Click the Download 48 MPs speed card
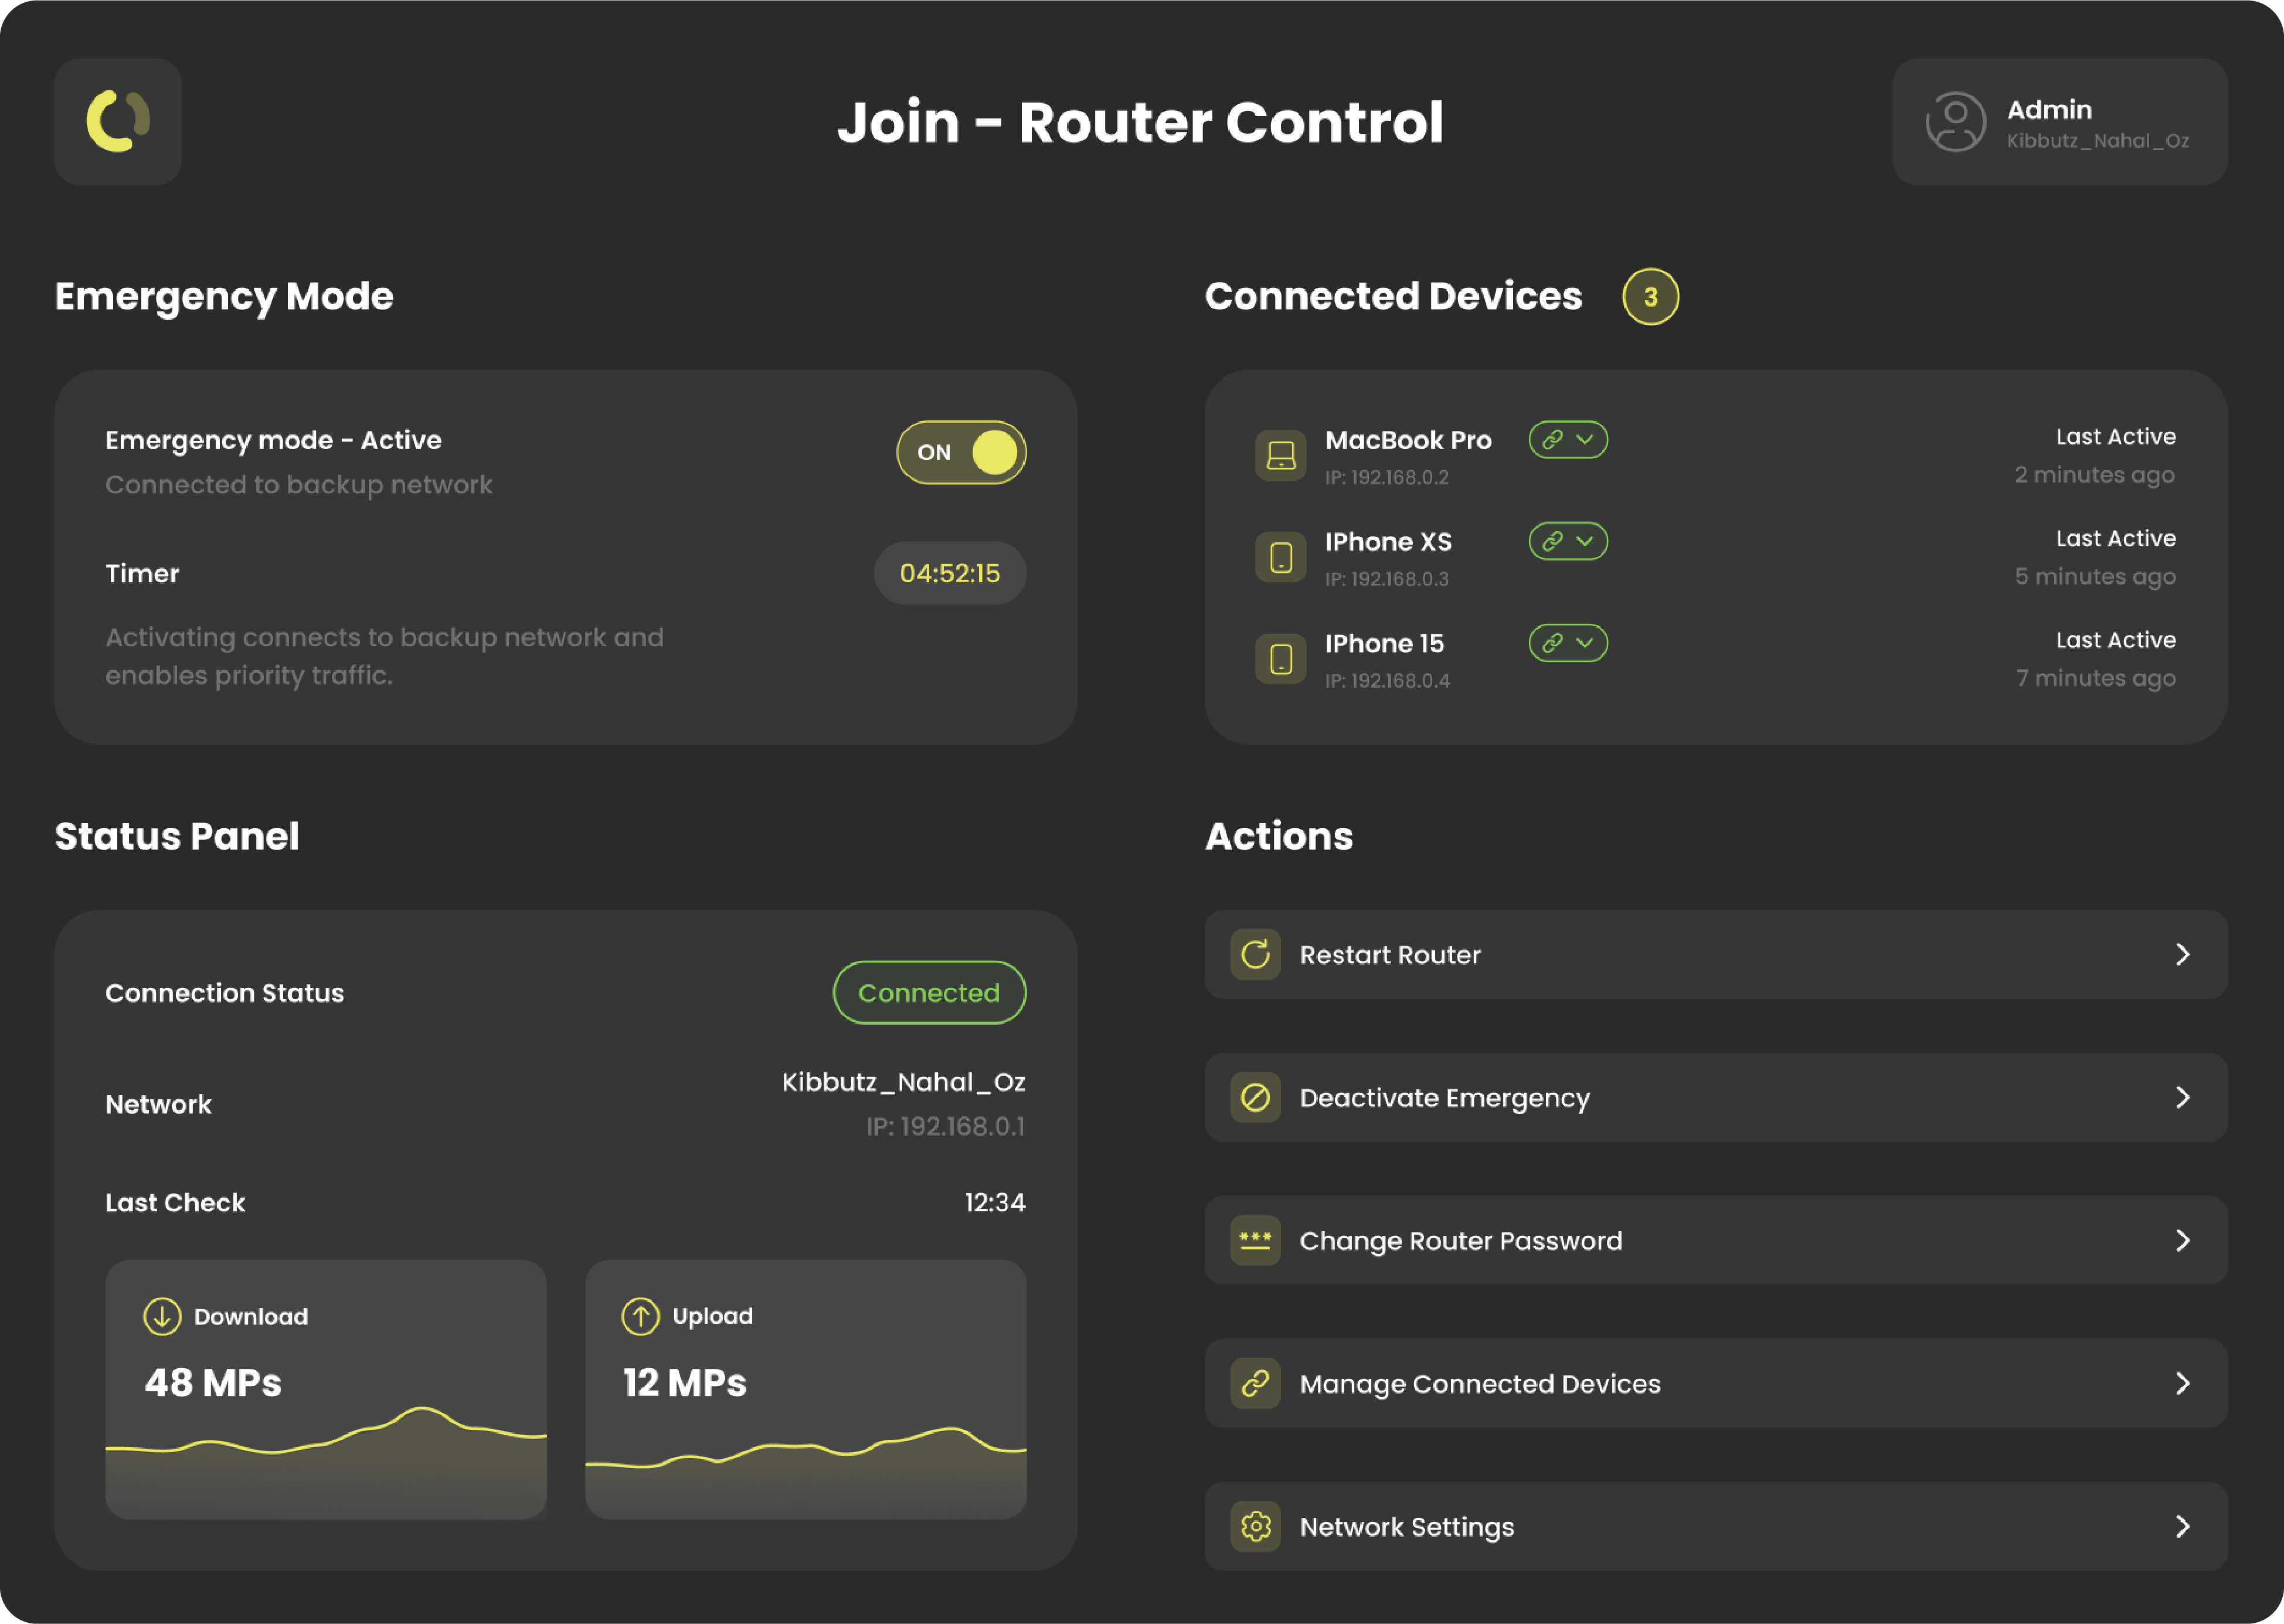This screenshot has height=1624, width=2284. [x=326, y=1389]
